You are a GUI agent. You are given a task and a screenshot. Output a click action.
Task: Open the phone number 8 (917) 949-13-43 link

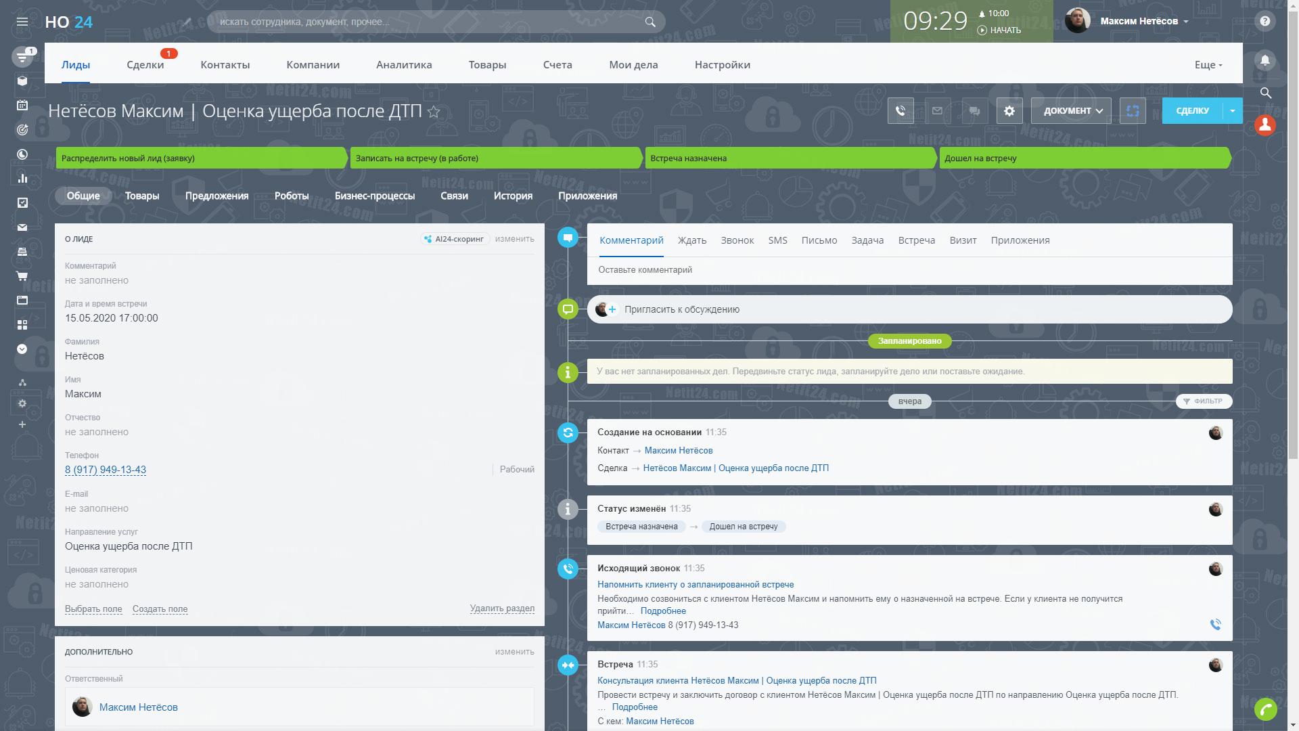[106, 470]
